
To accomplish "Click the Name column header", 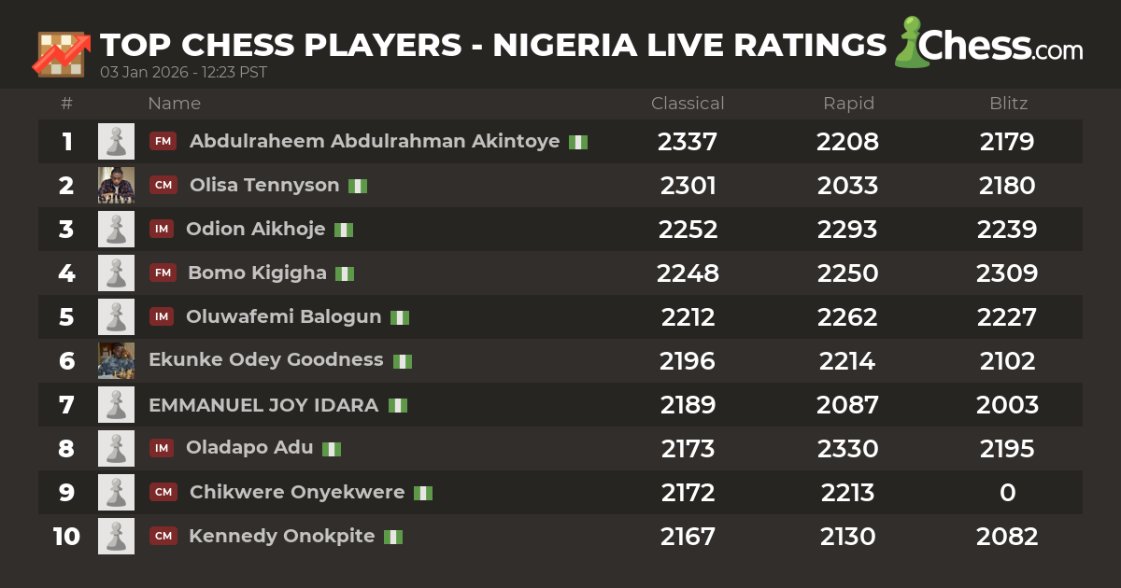I will (174, 104).
